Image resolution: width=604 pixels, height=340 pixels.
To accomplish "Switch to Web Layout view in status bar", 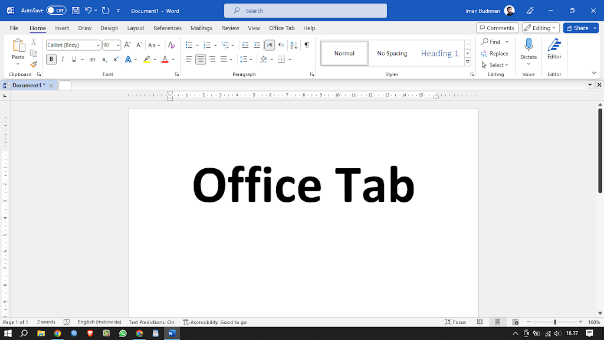I will (x=516, y=322).
